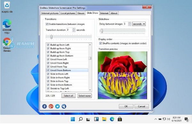
Task: Launch Edge from the taskbar
Action: pos(112,119)
